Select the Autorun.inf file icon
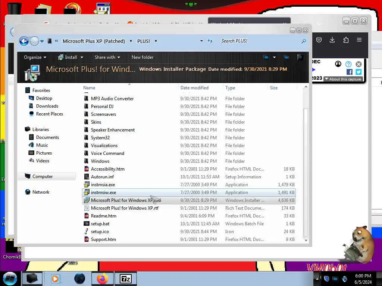The height and width of the screenshot is (286, 382). coord(86,177)
